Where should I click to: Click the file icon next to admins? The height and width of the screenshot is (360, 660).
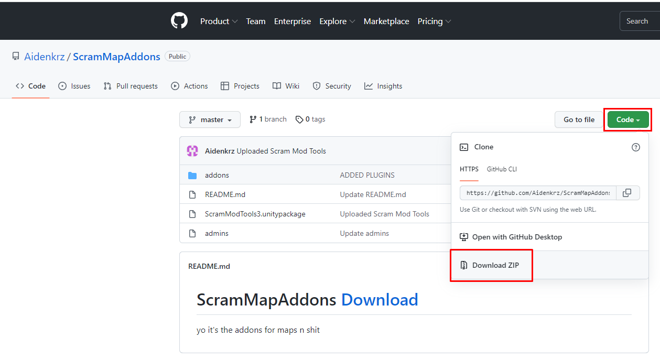pyautogui.click(x=192, y=233)
